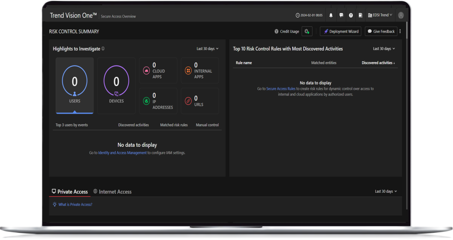Click the green IP Addresses icon

[147, 101]
